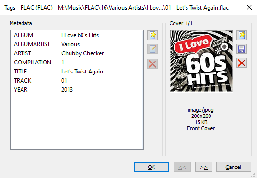Select the TRACK 01 row
Viewport: 257px width, 178px height.
[77, 81]
